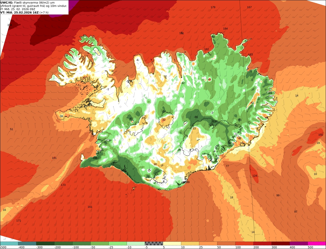Click the map value '-32'
Viewport: 326px width, 249px height.
click(183, 83)
